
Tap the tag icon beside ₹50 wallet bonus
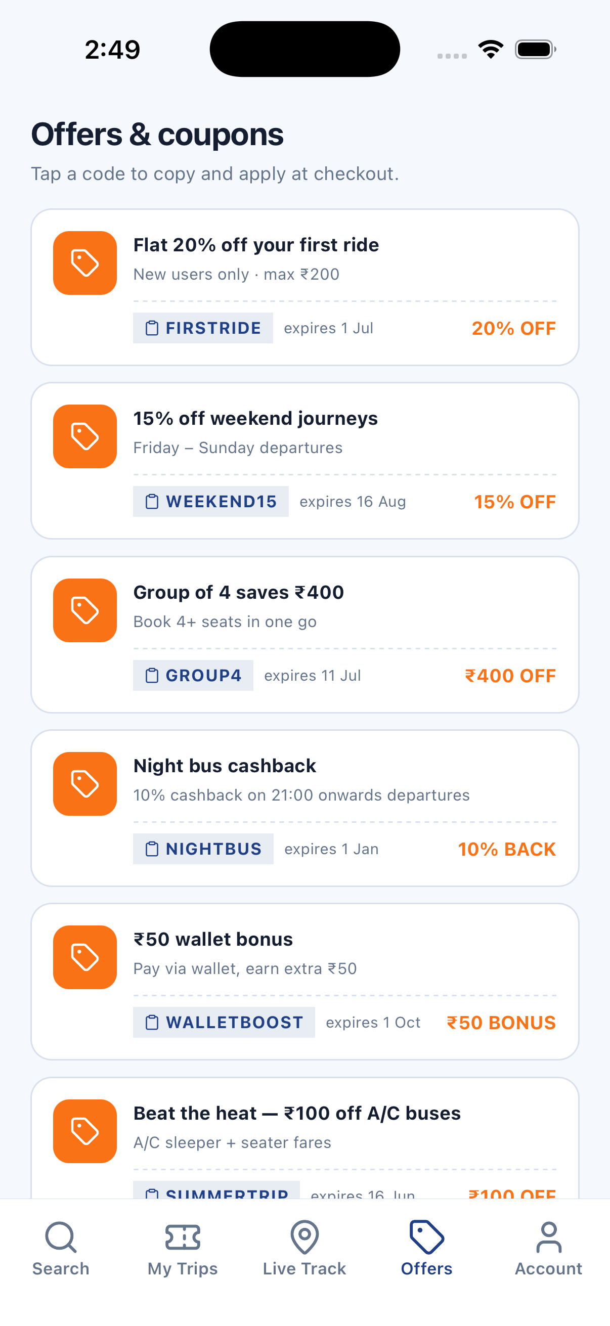click(x=85, y=957)
